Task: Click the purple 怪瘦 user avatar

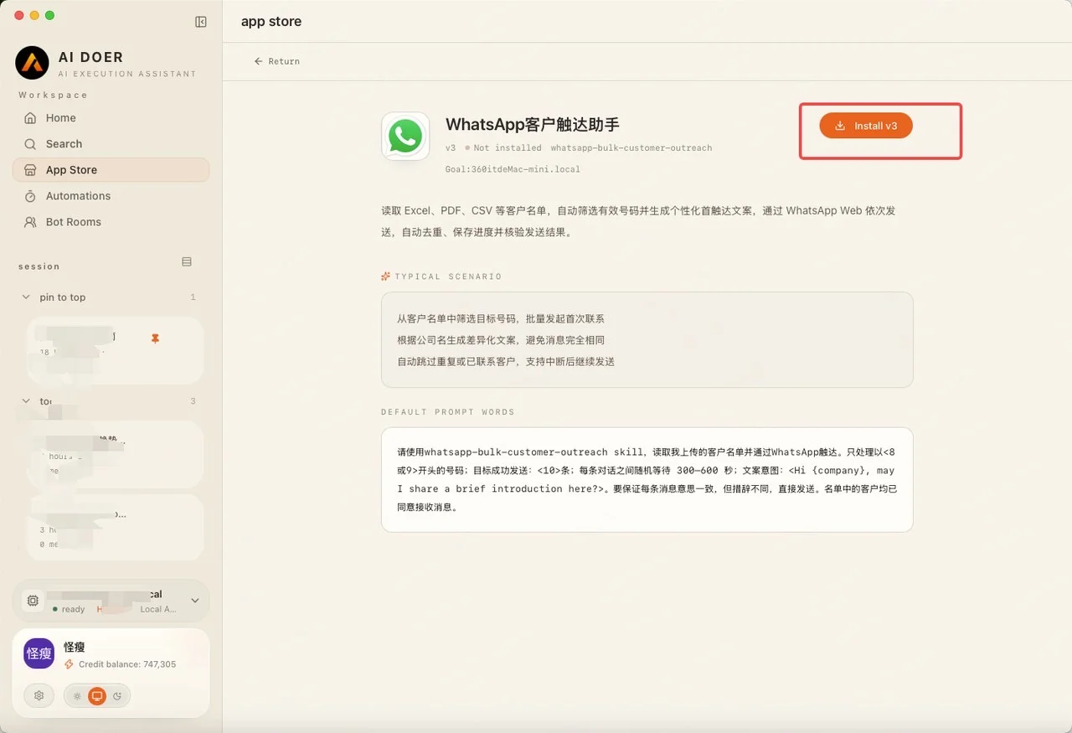Action: (x=39, y=653)
